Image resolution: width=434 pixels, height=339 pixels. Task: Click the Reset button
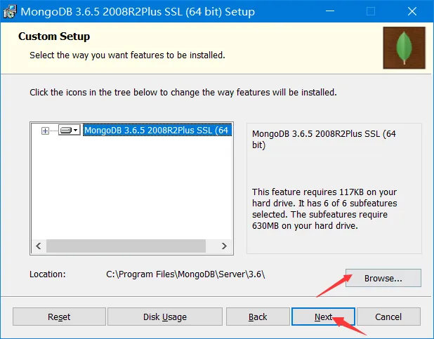(59, 317)
